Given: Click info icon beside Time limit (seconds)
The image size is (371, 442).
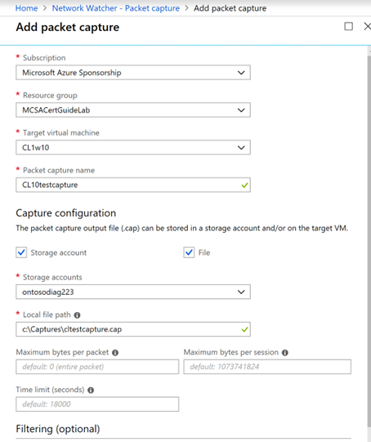Looking at the screenshot, I should 91,391.
